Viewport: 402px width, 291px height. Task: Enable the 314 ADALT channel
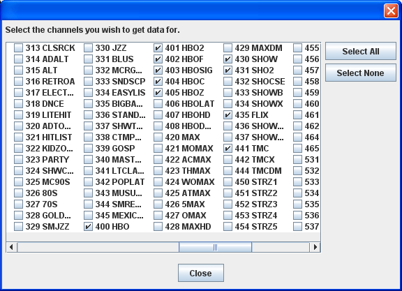[18, 59]
